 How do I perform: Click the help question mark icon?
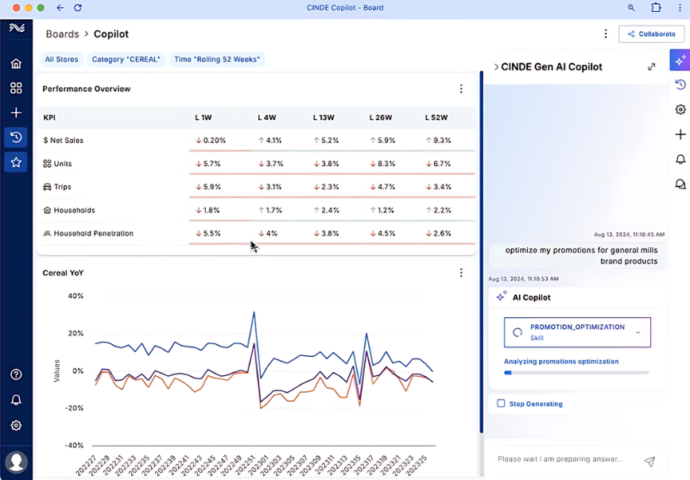coord(16,374)
